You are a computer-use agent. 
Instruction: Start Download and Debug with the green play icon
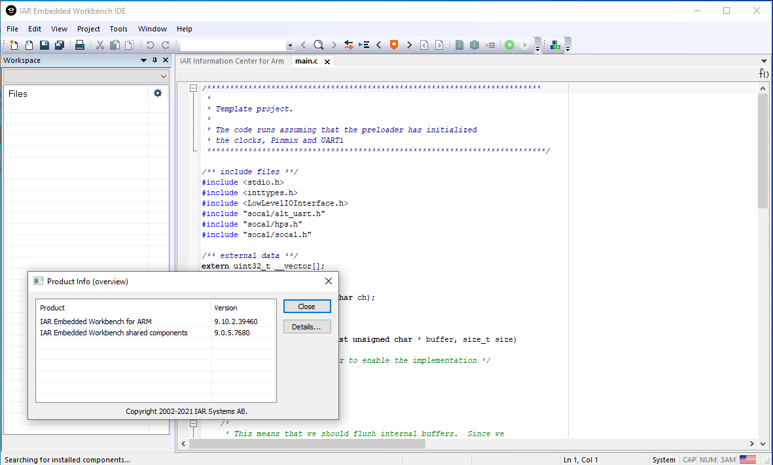510,45
